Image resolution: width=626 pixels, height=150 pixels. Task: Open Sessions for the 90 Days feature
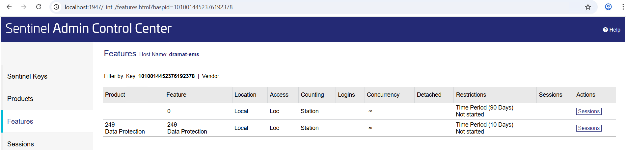click(588, 111)
